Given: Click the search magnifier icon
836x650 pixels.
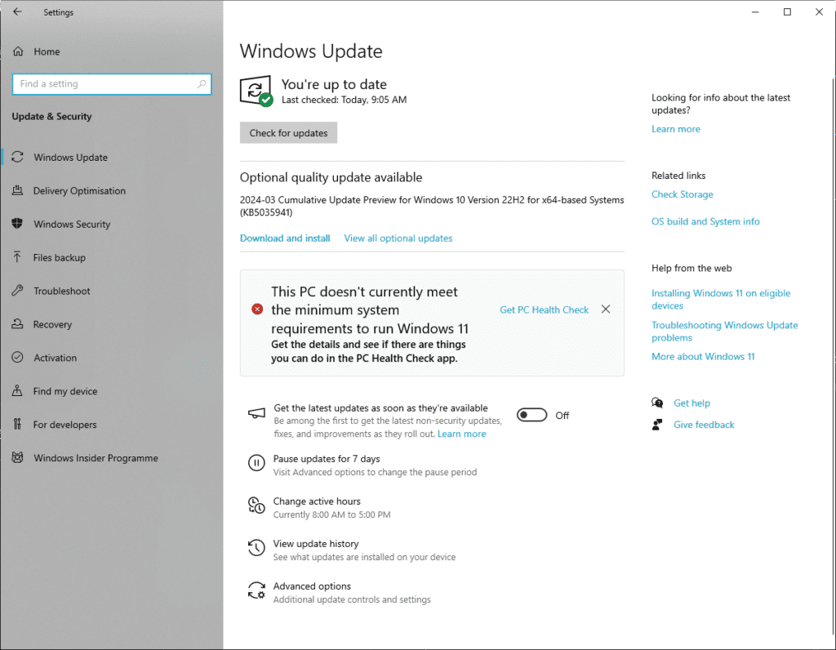Looking at the screenshot, I should pos(202,84).
